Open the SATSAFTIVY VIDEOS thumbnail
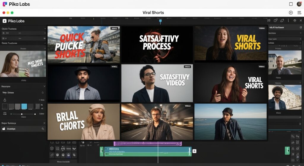Image resolution: width=304 pixels, height=166 pixels. 157,83
